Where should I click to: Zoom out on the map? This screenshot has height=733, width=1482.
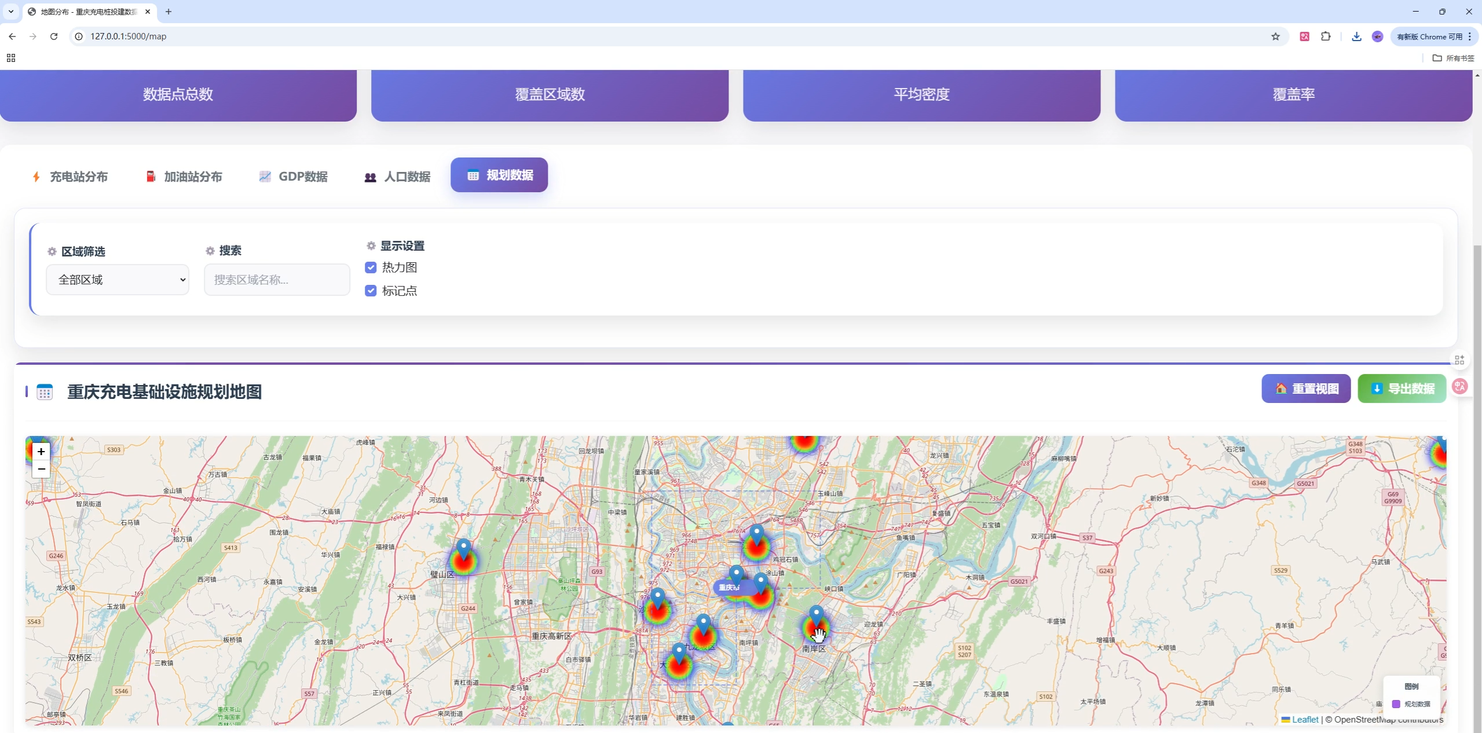(x=41, y=468)
